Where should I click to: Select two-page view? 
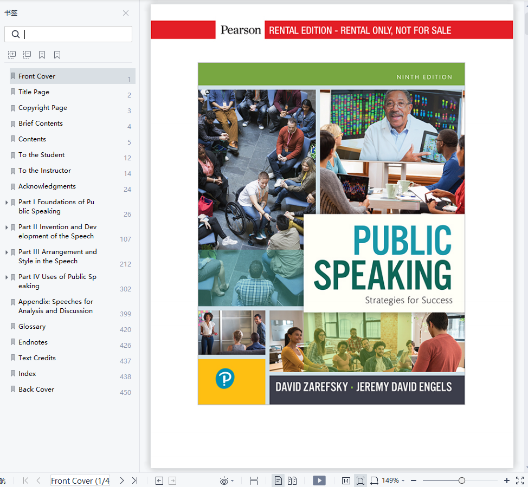tap(292, 480)
